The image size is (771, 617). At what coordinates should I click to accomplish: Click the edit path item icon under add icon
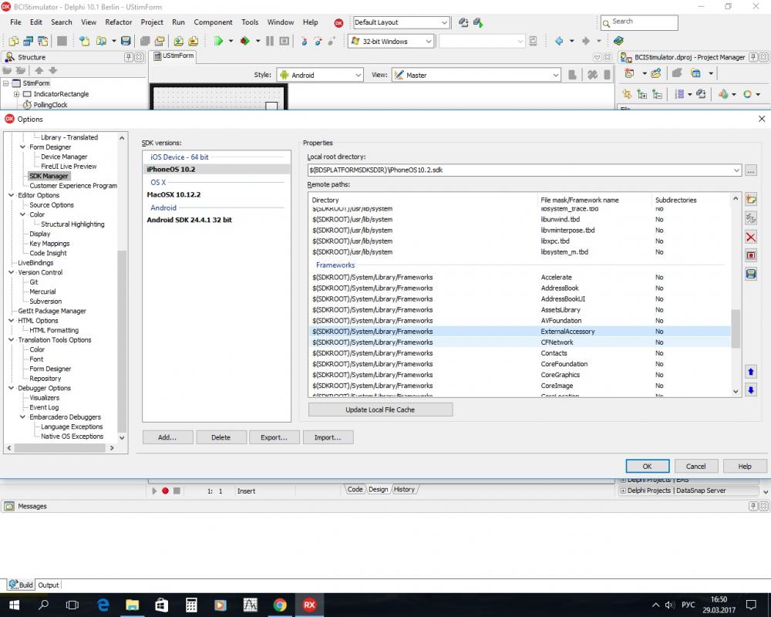click(750, 218)
